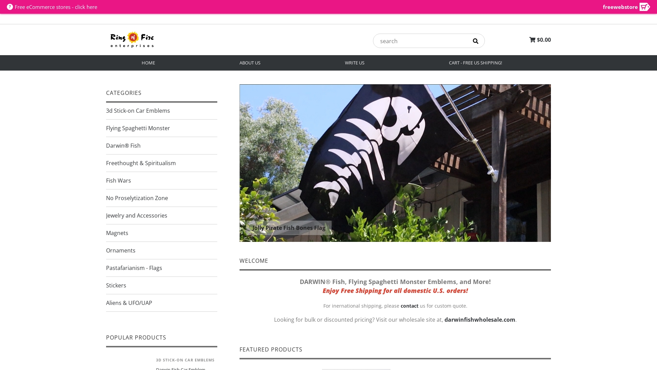Select Freethought & Spiritualism category
Screen dimensions: 657x370
tap(141, 163)
